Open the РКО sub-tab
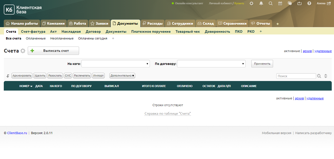Screen dimensions: 334x159 (x=251, y=31)
